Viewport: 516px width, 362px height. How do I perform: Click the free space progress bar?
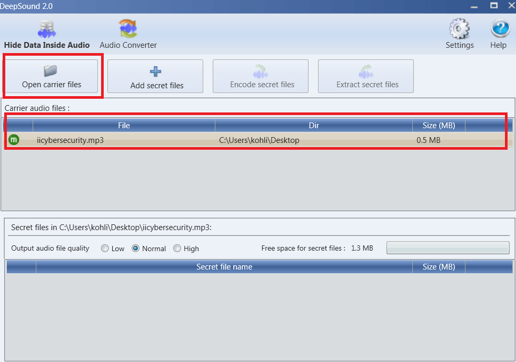click(448, 247)
